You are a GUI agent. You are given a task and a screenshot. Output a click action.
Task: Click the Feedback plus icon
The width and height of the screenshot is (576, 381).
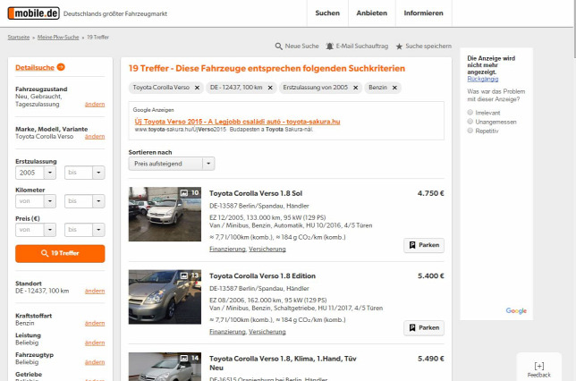point(539,366)
